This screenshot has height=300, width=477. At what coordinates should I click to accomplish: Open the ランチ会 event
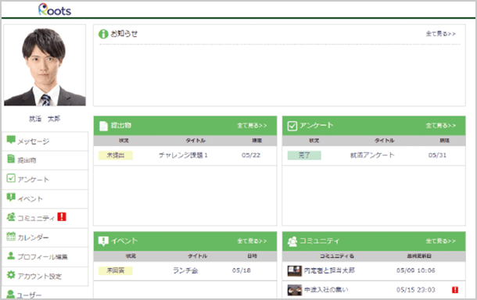coord(185,270)
